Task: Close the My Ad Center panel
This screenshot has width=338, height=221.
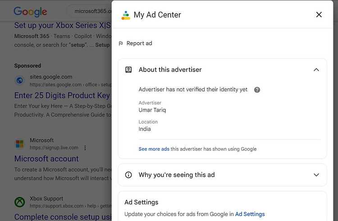Action: [319, 15]
